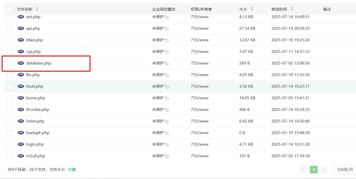Click timestamp 2025-07-02 17:39:18
The width and height of the screenshot is (356, 179).
(290, 156)
